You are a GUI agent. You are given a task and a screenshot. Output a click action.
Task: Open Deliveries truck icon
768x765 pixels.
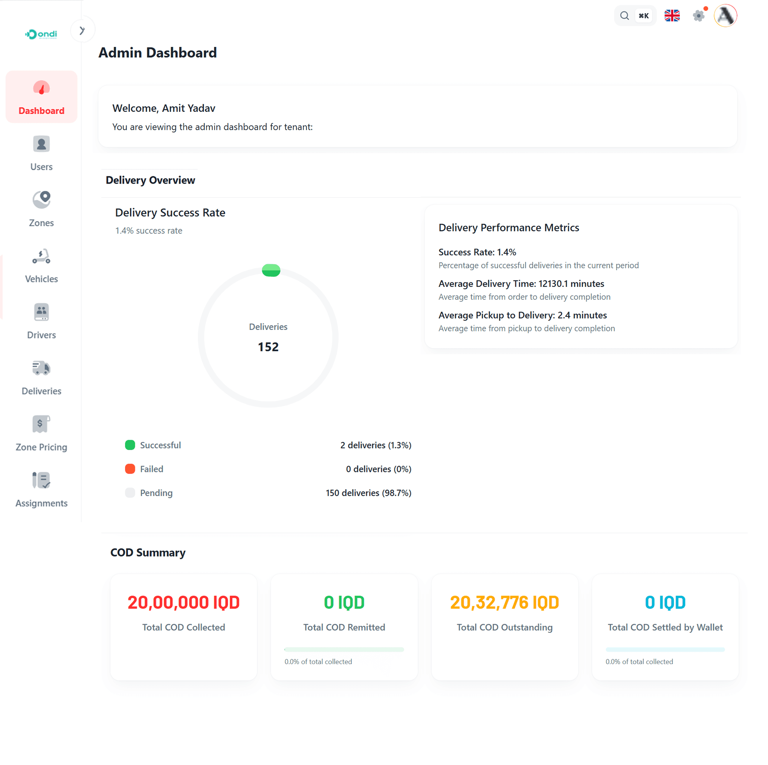point(41,369)
